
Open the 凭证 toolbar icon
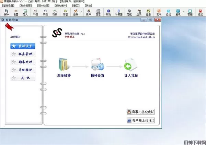click(65, 13)
